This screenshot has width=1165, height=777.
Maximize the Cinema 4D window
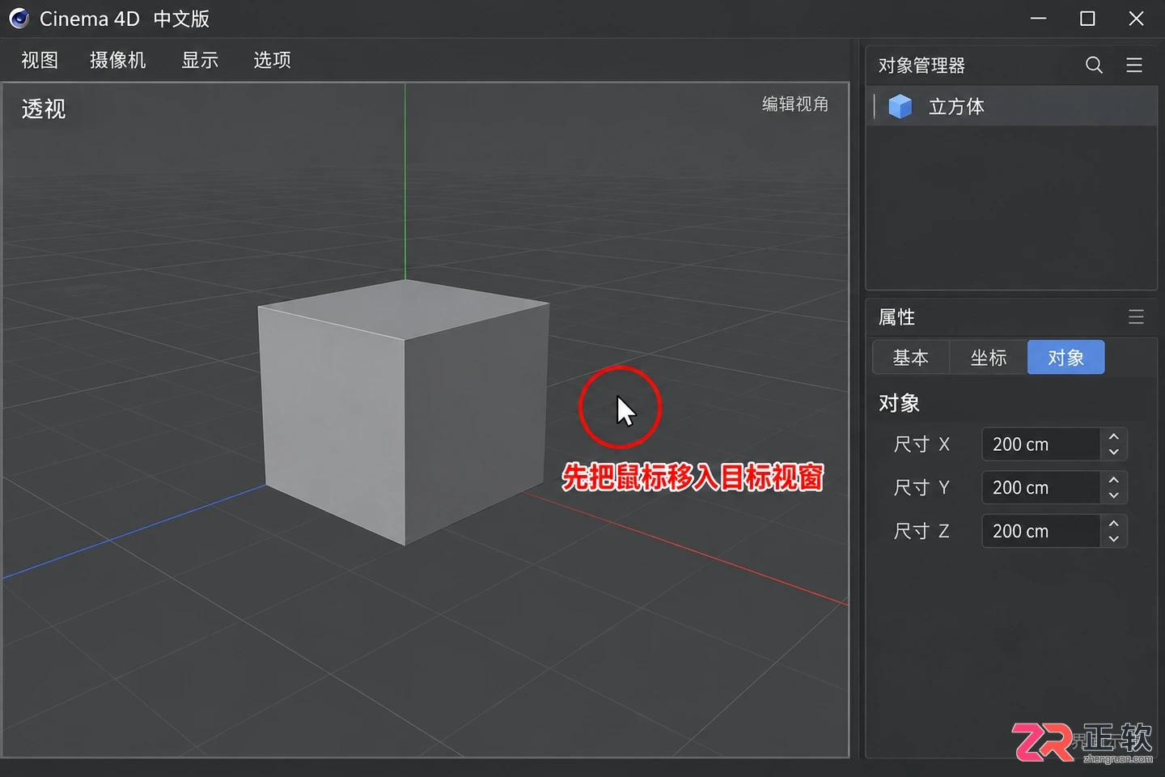click(x=1087, y=18)
